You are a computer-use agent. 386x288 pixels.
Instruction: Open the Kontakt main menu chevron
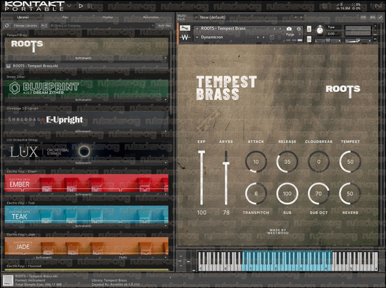click(x=69, y=5)
